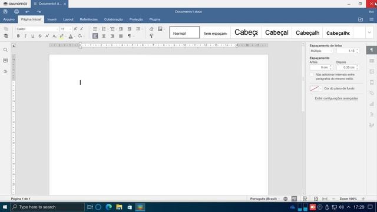This screenshot has height=212, width=377.
Task: Open the font size dropdown
Action: pos(70,29)
